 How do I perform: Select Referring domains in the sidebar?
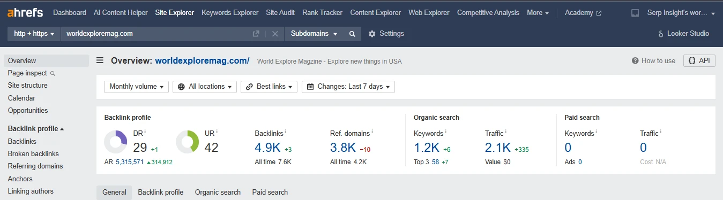click(35, 166)
